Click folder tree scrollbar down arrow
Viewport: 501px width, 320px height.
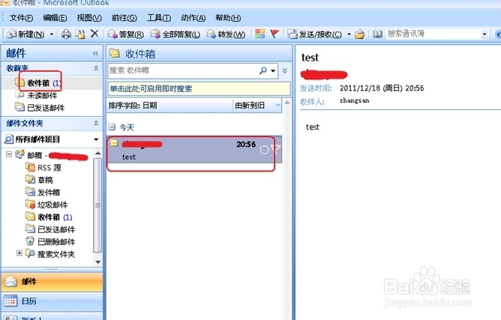[98, 262]
